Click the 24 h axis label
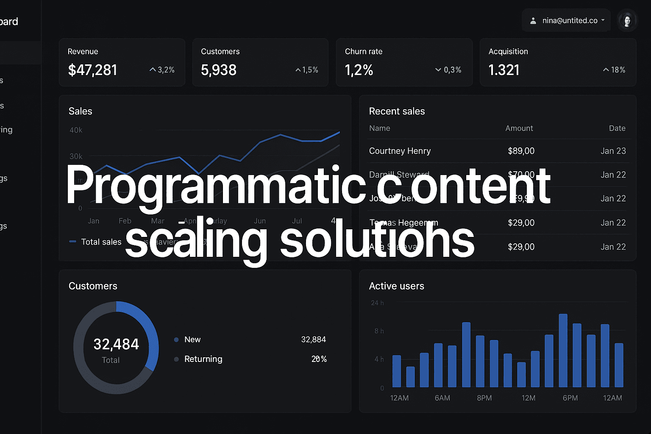651x434 pixels. coord(377,303)
